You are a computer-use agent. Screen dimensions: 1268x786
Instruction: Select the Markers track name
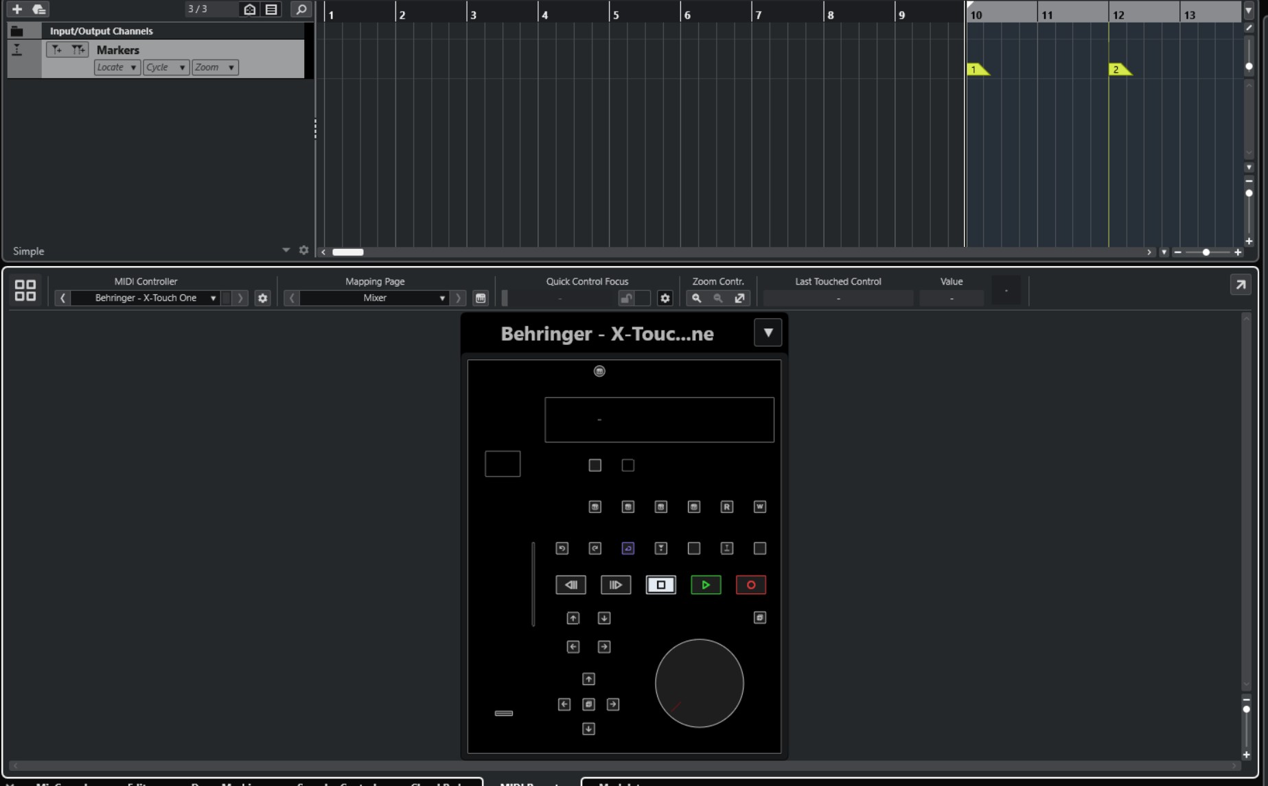(118, 50)
